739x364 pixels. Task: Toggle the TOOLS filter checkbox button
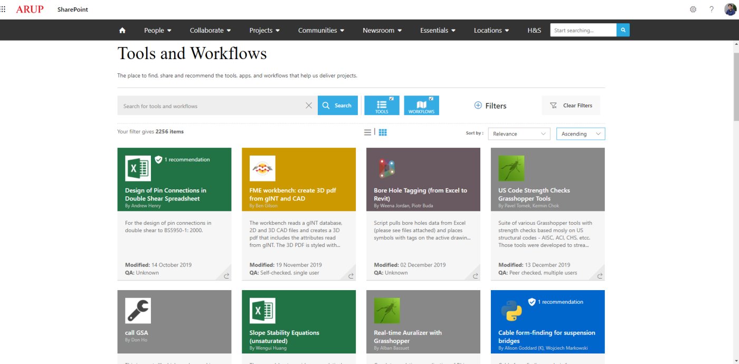(382, 105)
